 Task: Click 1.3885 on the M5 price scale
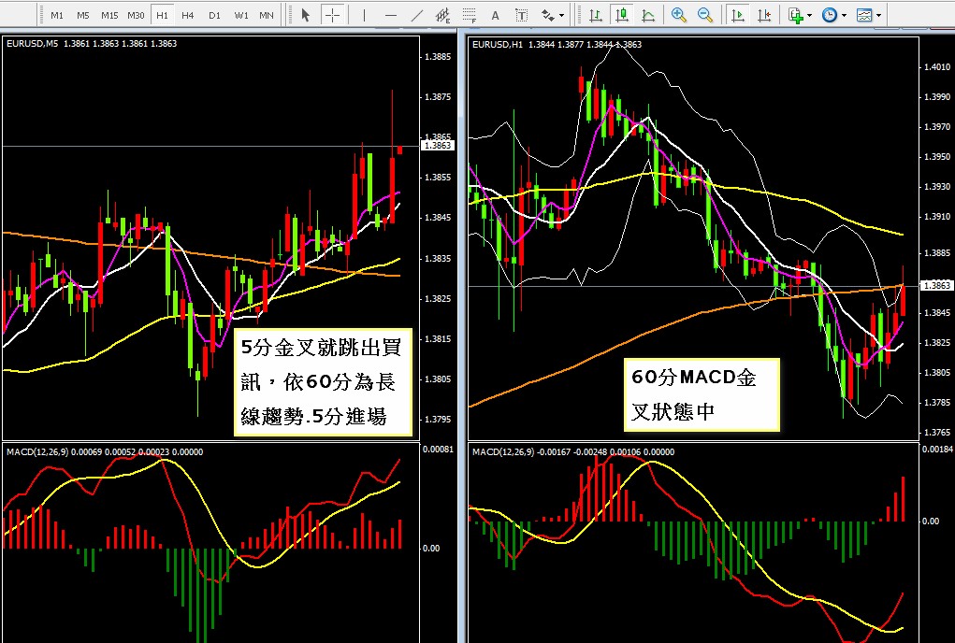tap(438, 57)
